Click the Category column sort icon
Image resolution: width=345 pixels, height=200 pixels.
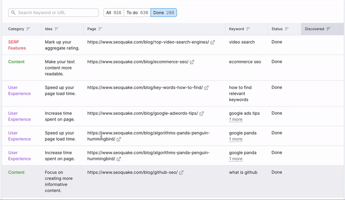pyautogui.click(x=28, y=29)
